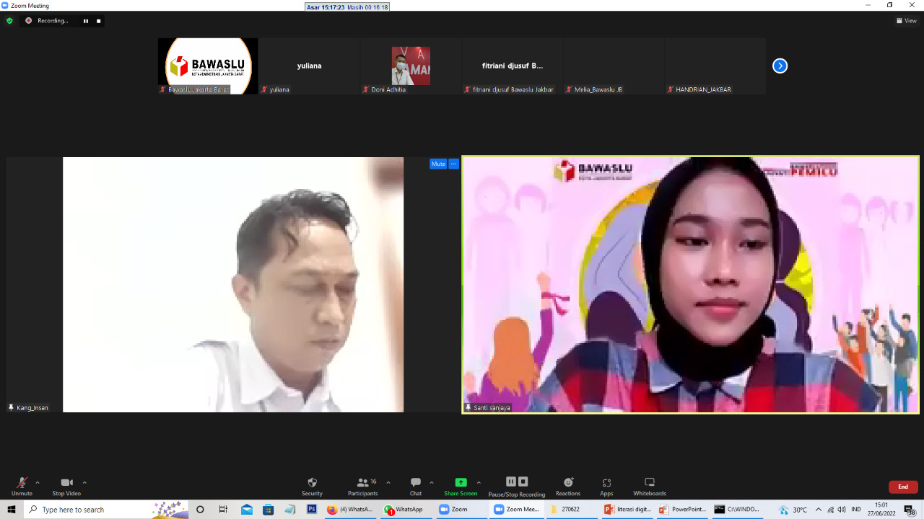Open the Apps panel

606,486
